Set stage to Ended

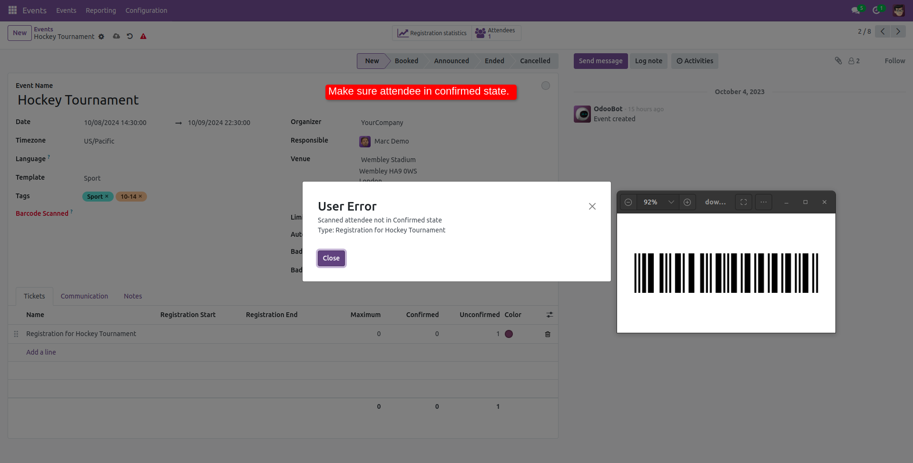point(494,61)
